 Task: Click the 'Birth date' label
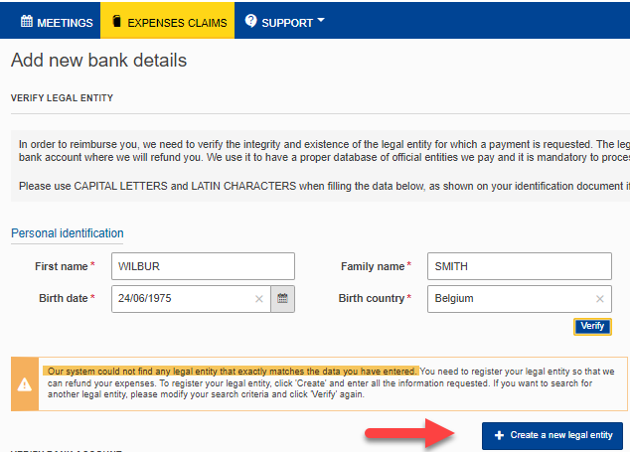63,298
